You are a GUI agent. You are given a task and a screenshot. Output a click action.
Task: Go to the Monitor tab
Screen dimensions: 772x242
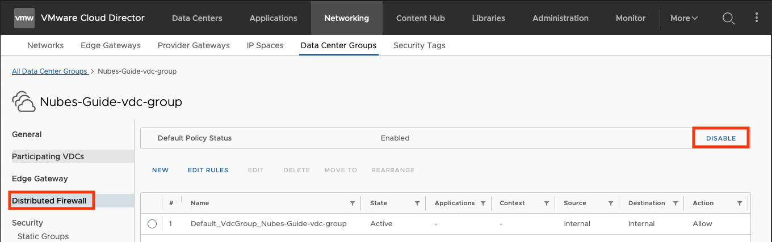coord(631,18)
